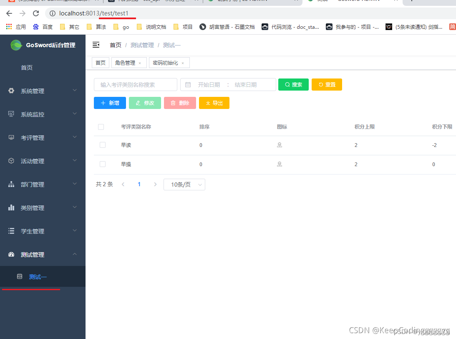Open the 10条/页 page size dropdown
456x339 pixels.
[x=184, y=184]
